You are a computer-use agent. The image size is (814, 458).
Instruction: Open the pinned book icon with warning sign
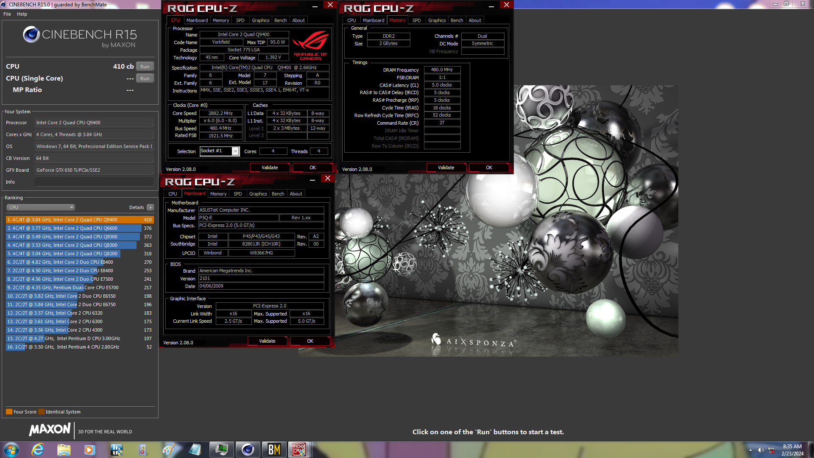tap(142, 450)
